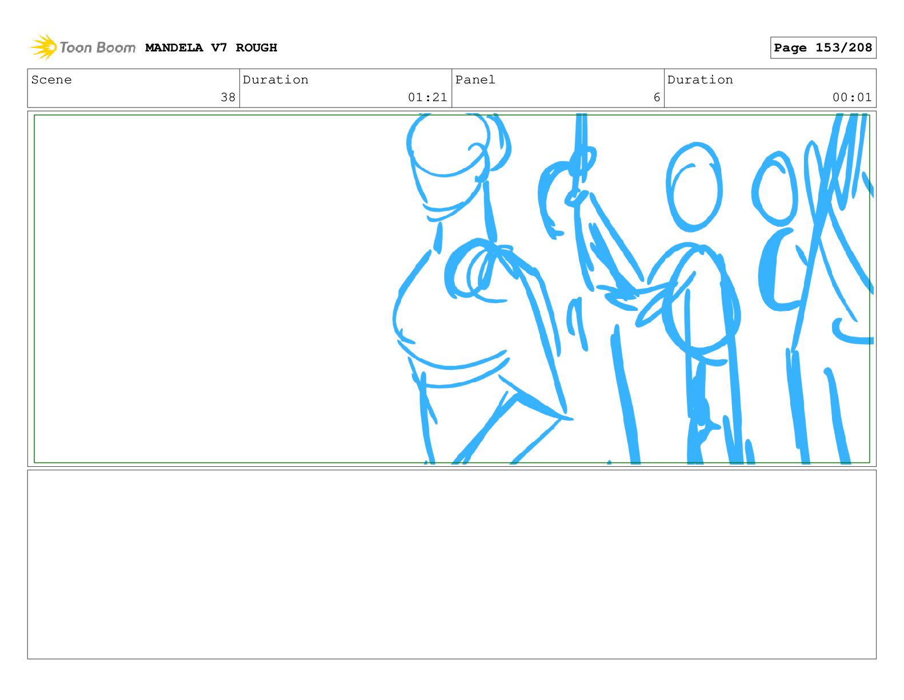Click the panel number '6'

pyautogui.click(x=657, y=97)
